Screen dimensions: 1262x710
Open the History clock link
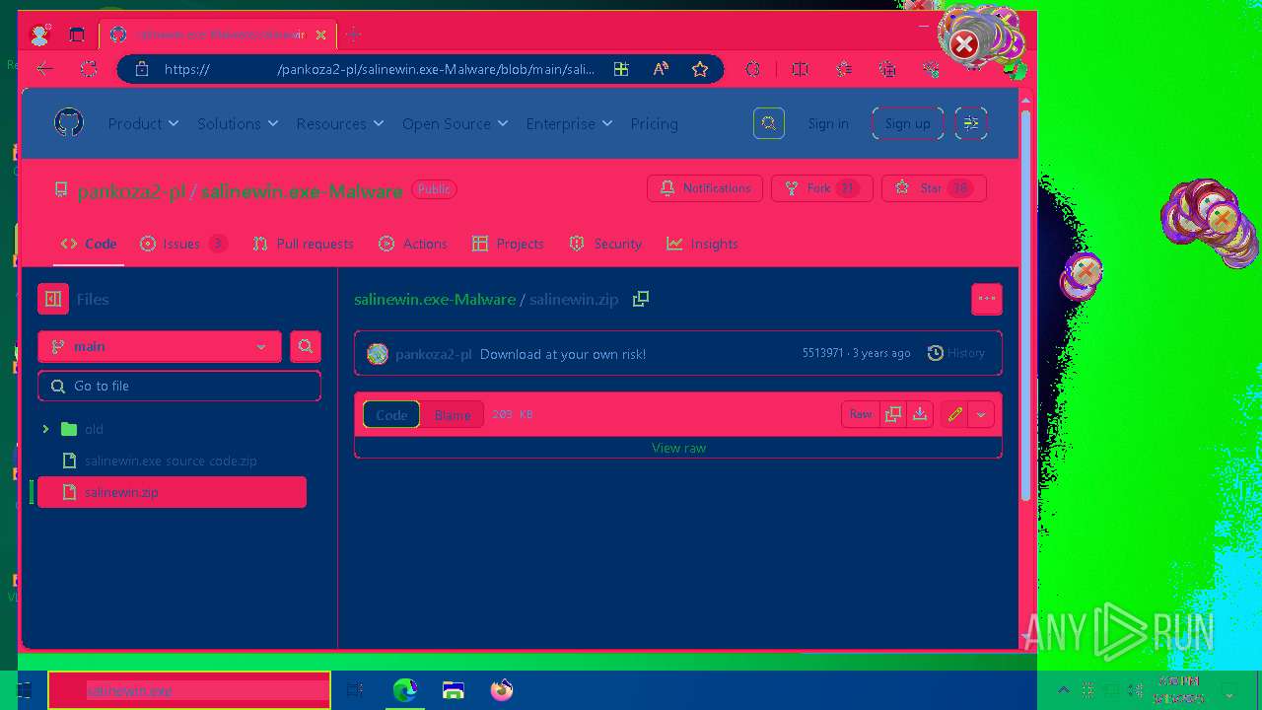pyautogui.click(x=956, y=353)
